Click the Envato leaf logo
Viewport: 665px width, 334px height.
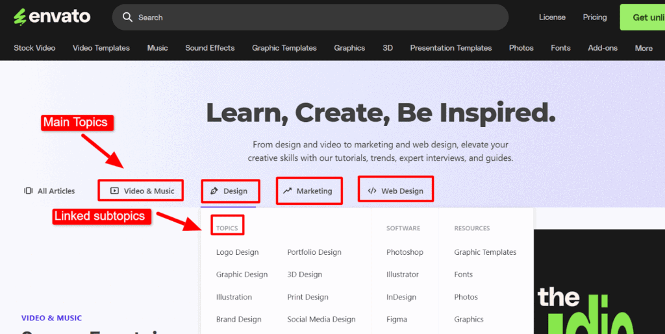(20, 17)
